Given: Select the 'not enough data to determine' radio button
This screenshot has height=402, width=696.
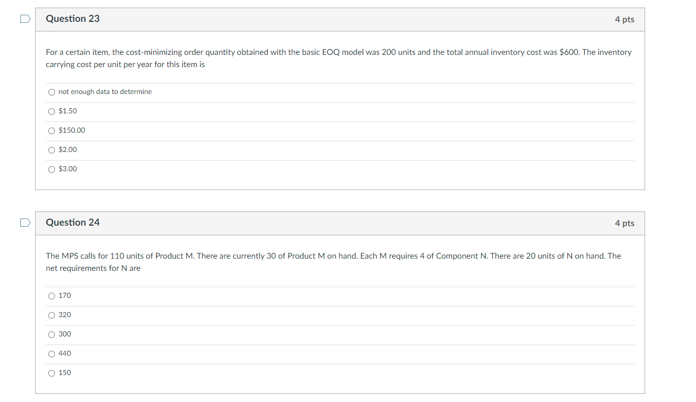Looking at the screenshot, I should click(x=51, y=92).
